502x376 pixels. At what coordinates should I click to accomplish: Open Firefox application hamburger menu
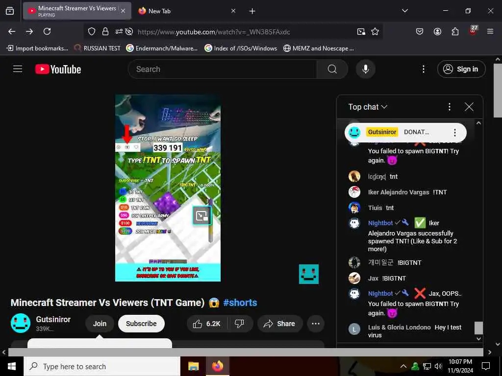(490, 31)
